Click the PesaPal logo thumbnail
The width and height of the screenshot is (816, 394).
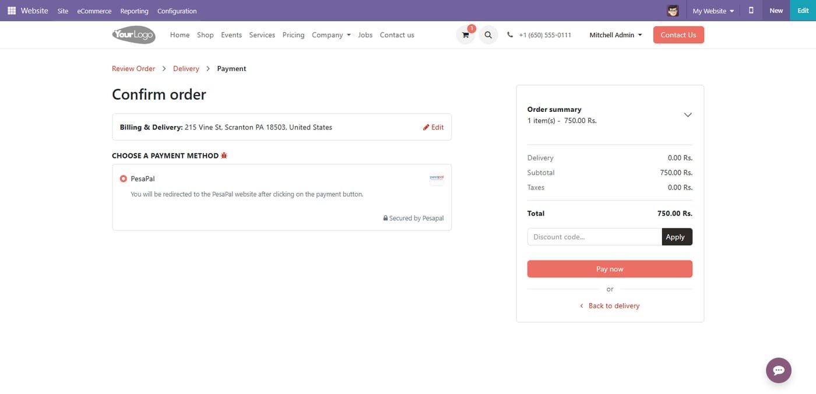click(437, 178)
